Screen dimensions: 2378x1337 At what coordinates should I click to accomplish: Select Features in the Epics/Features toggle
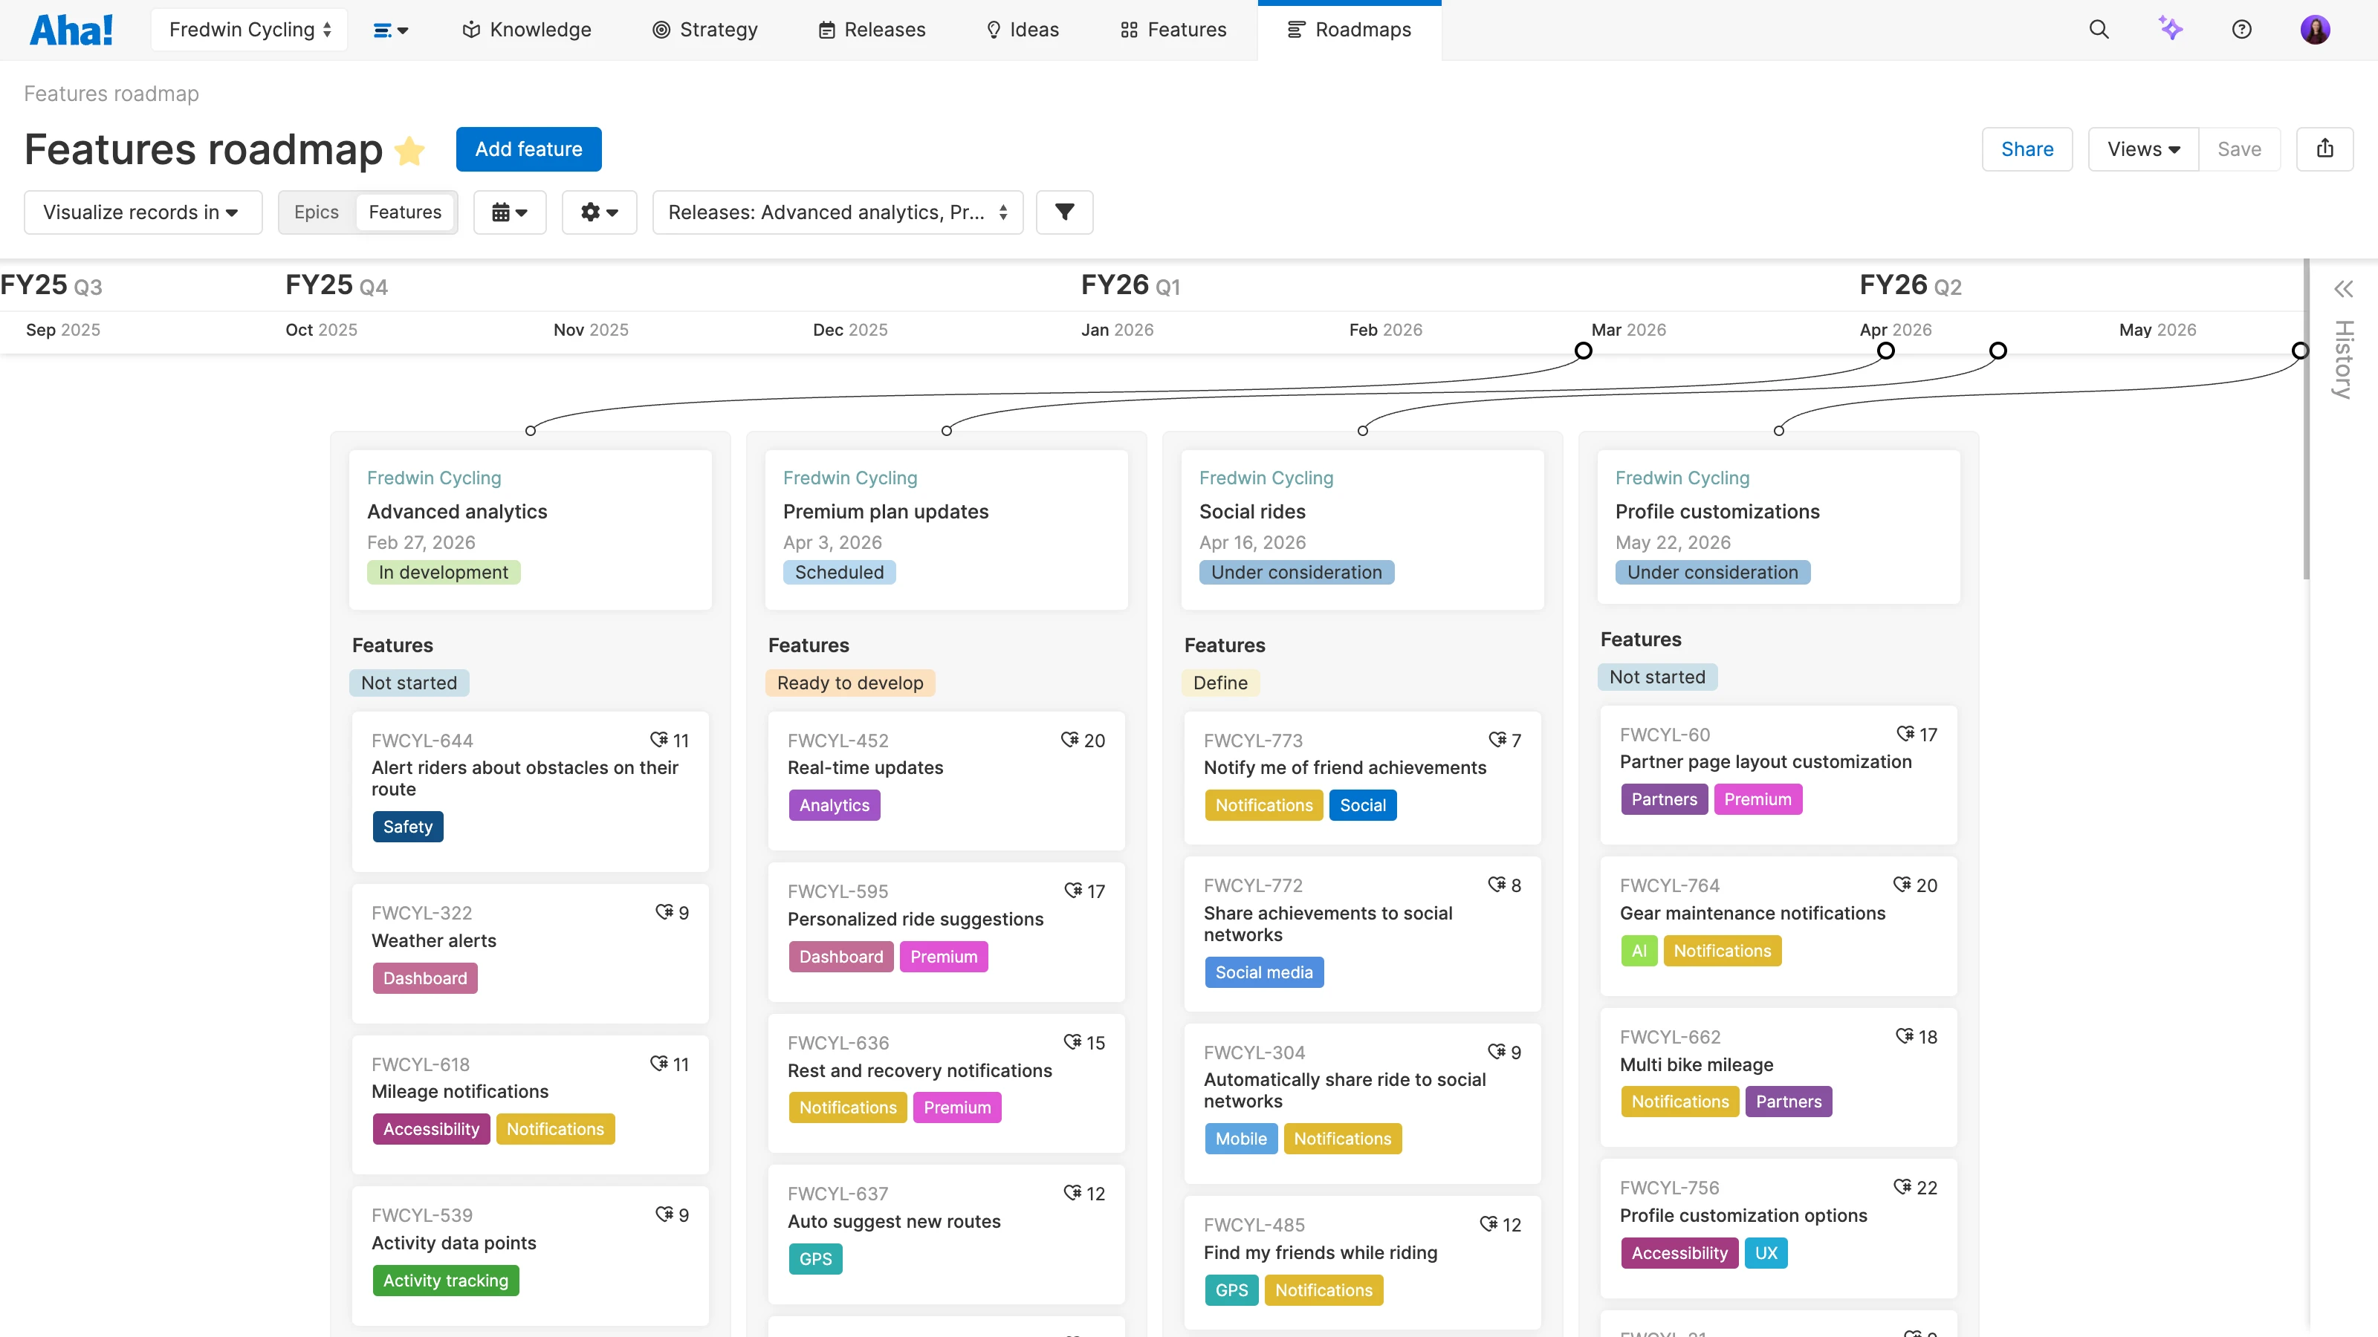(405, 211)
